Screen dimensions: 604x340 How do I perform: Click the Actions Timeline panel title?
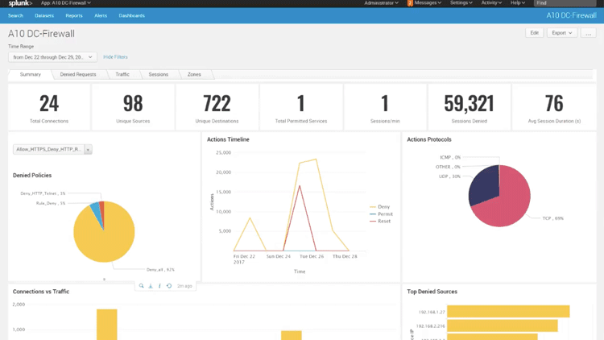tap(228, 139)
